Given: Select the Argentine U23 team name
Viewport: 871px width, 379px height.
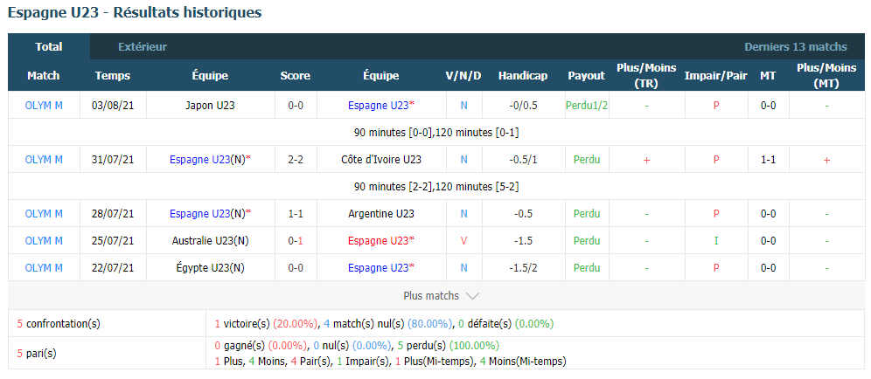Looking at the screenshot, I should coord(381,213).
